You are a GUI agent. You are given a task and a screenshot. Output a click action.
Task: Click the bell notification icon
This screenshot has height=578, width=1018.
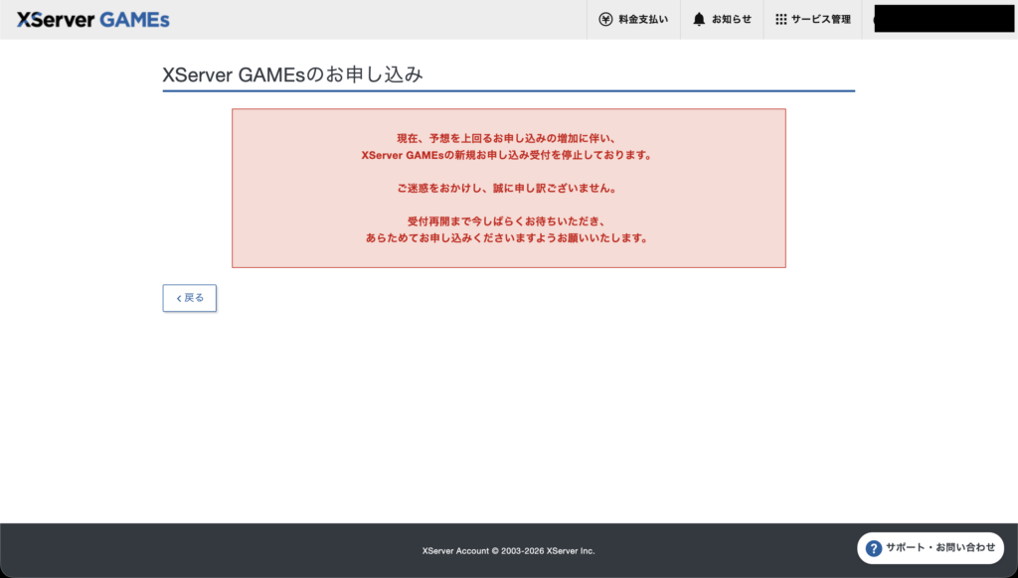click(699, 20)
